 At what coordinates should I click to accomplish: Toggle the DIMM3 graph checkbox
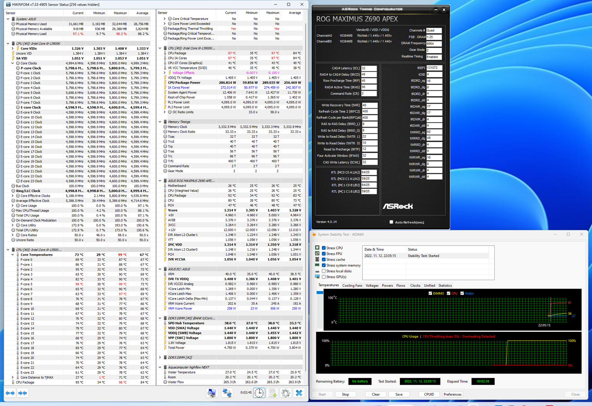pyautogui.click(x=430, y=293)
